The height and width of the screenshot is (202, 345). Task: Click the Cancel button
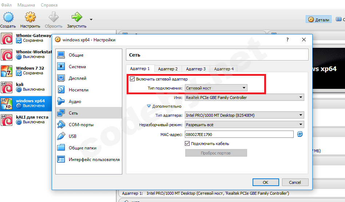(295, 182)
